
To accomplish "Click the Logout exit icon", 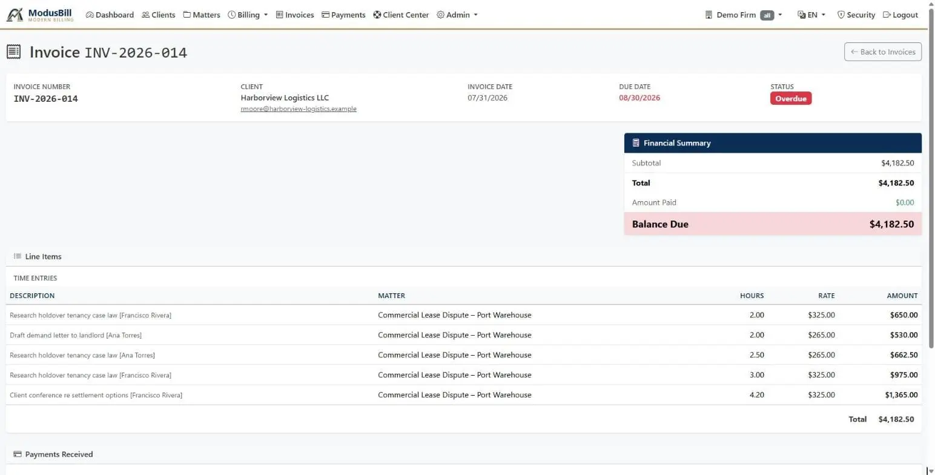I will (x=887, y=15).
